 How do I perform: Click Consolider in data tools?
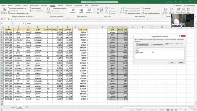(x=147, y=8)
